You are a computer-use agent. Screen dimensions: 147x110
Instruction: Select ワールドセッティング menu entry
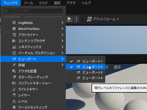pyautogui.click(x=33, y=107)
